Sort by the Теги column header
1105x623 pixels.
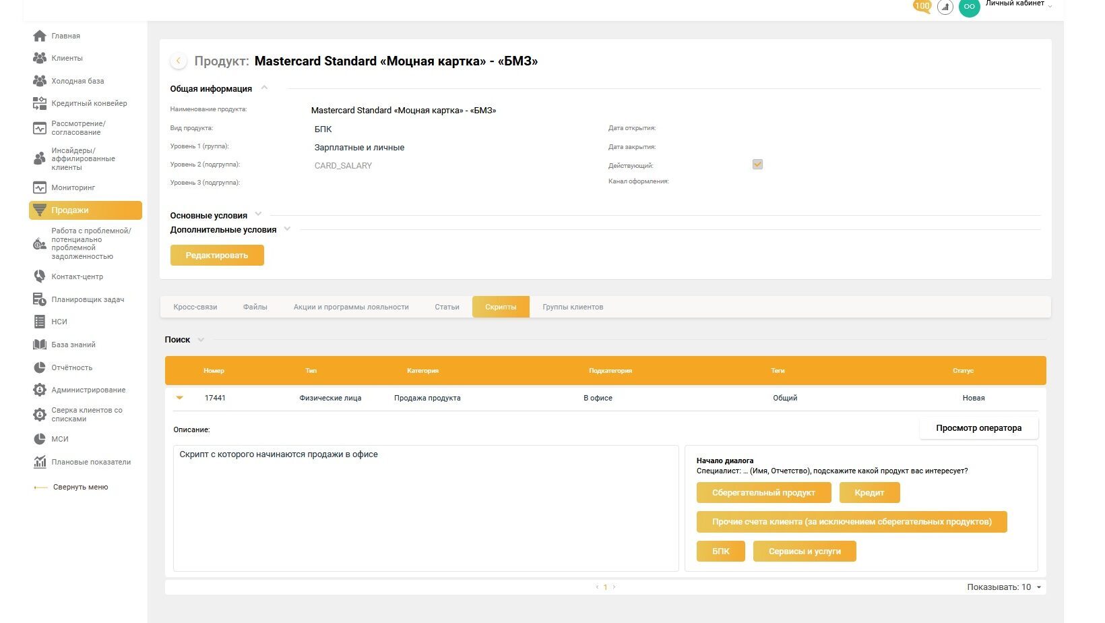coord(778,371)
